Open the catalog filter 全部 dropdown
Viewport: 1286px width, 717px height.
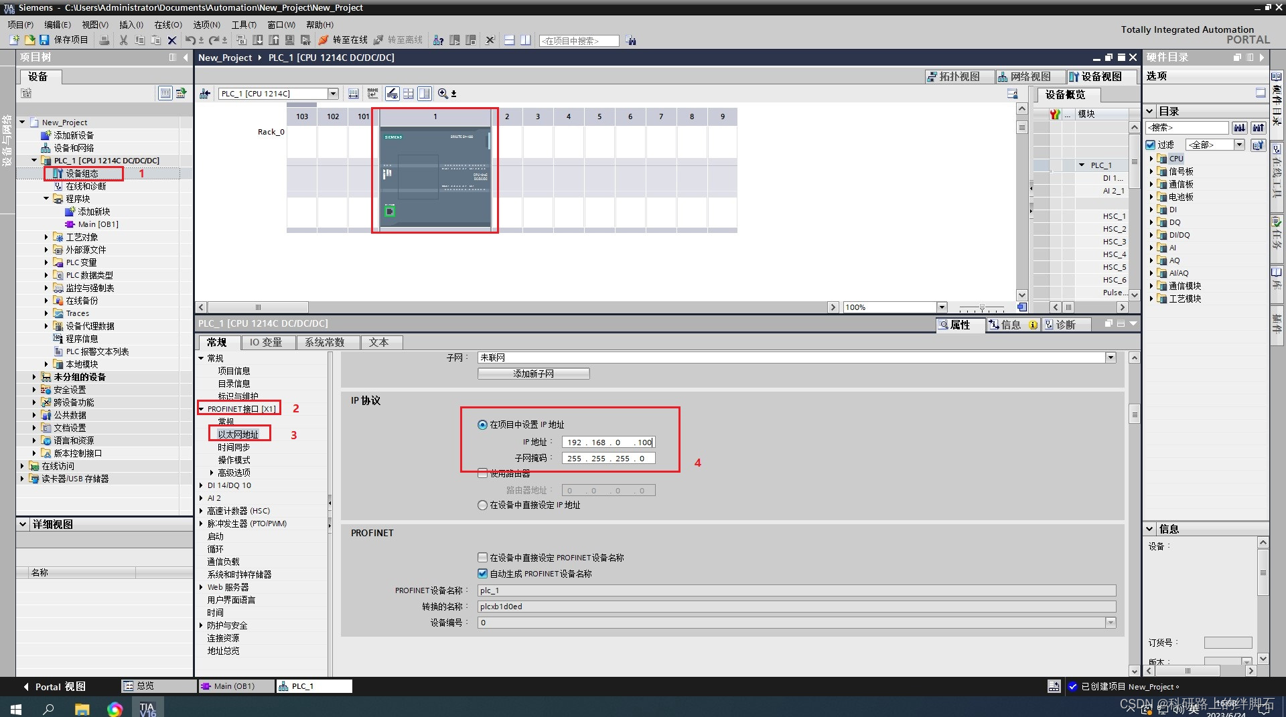point(1239,145)
